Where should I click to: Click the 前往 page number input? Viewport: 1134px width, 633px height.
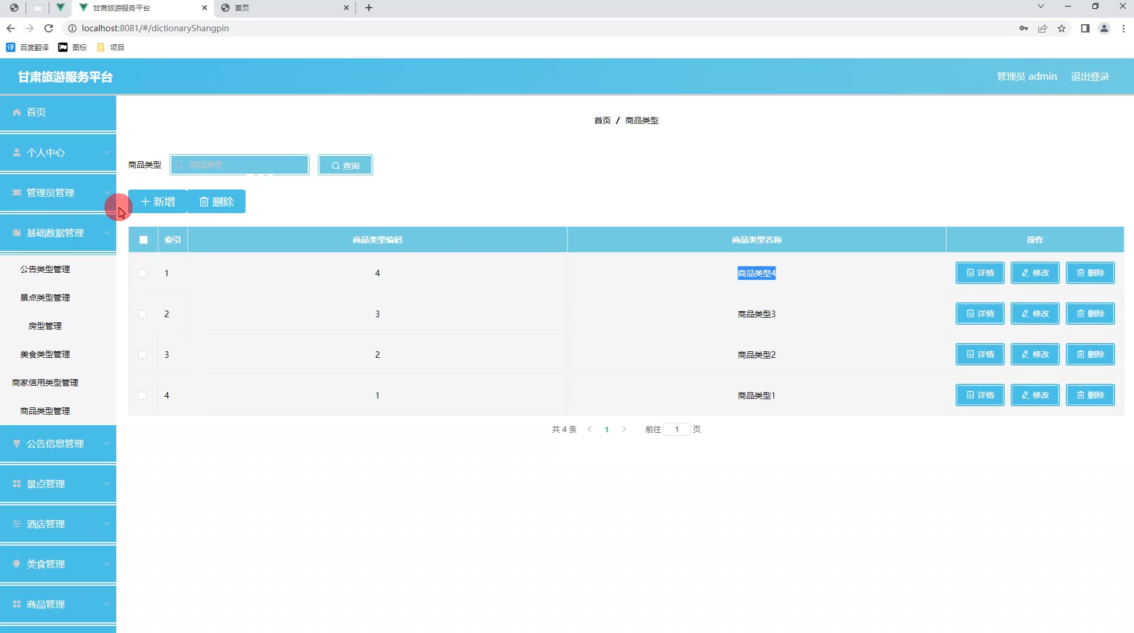click(x=677, y=429)
